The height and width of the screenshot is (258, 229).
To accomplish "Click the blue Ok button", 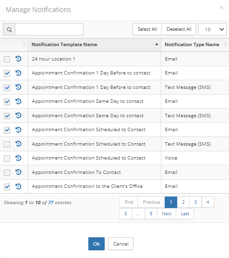I will pos(96,244).
